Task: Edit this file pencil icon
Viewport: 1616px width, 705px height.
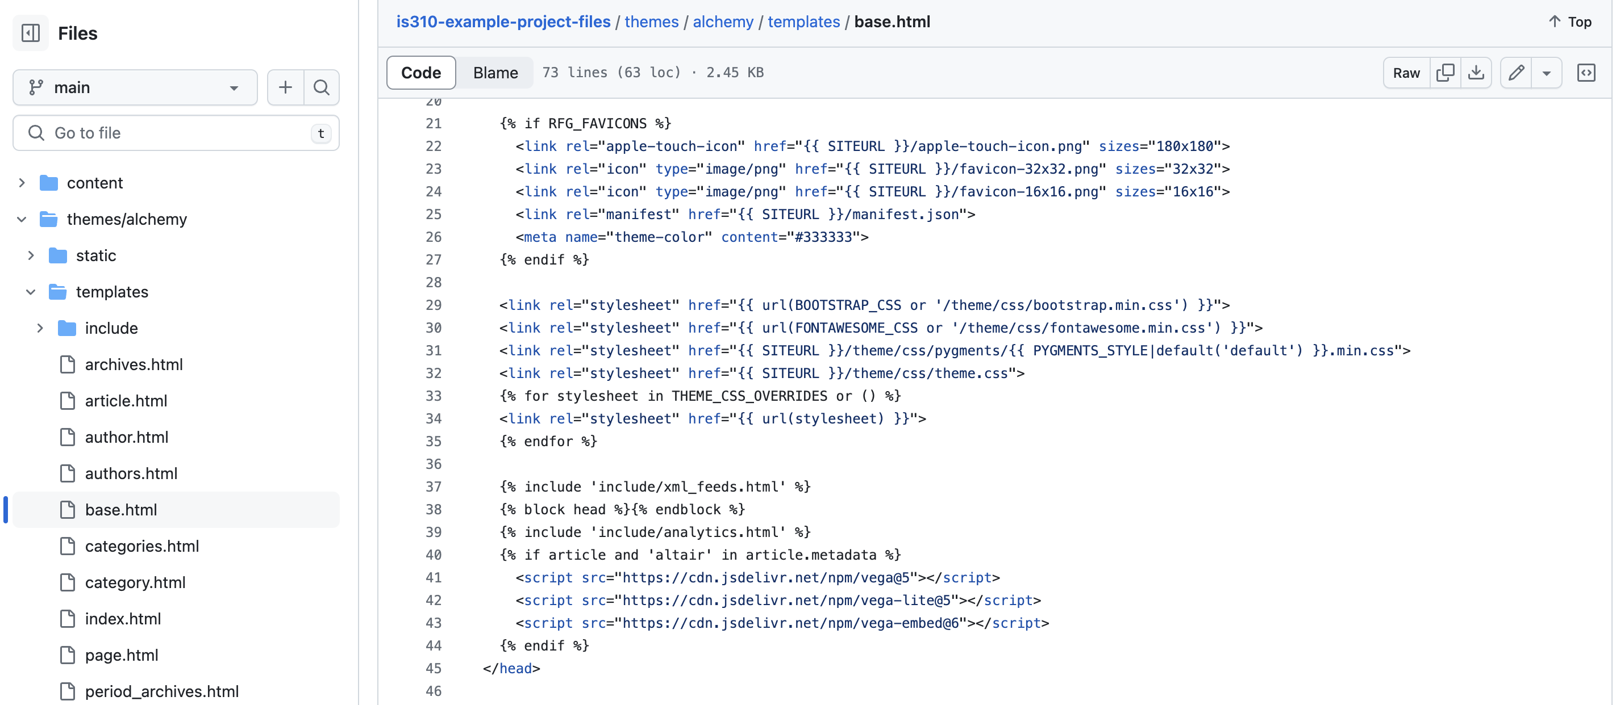Action: pyautogui.click(x=1516, y=73)
